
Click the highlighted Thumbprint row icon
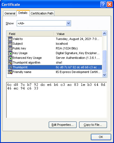pyautogui.click(x=10, y=67)
